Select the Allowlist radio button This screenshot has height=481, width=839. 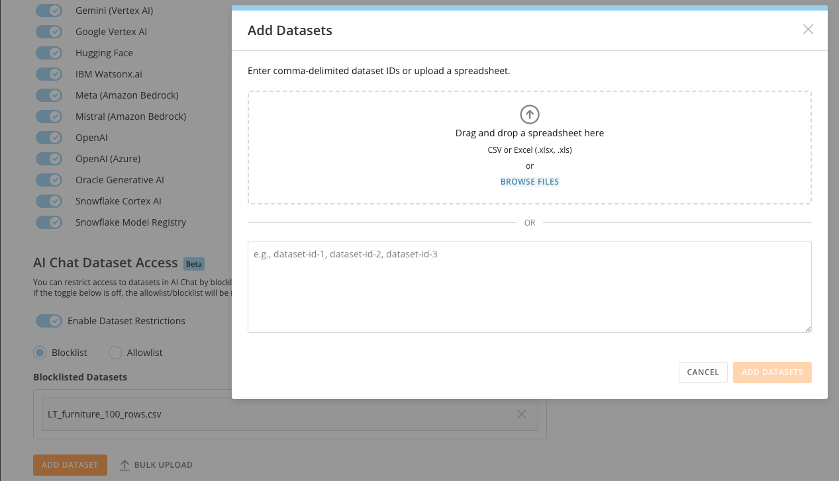[x=115, y=353]
